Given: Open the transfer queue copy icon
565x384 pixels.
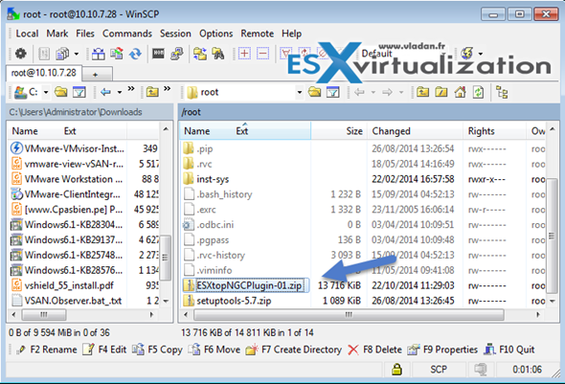Looking at the screenshot, I should pos(62,54).
